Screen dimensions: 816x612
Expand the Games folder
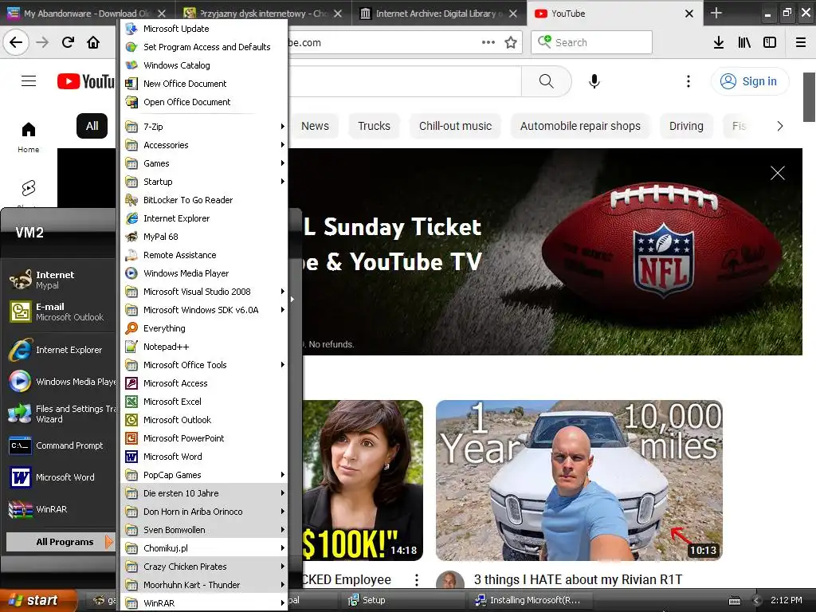click(x=203, y=163)
